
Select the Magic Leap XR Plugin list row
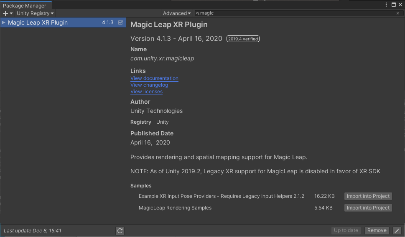pyautogui.click(x=63, y=22)
